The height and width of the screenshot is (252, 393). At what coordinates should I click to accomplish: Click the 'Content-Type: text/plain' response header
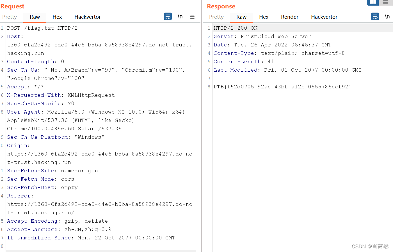(x=279, y=53)
